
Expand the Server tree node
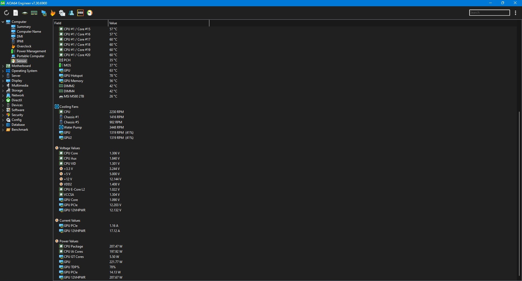pyautogui.click(x=3, y=76)
